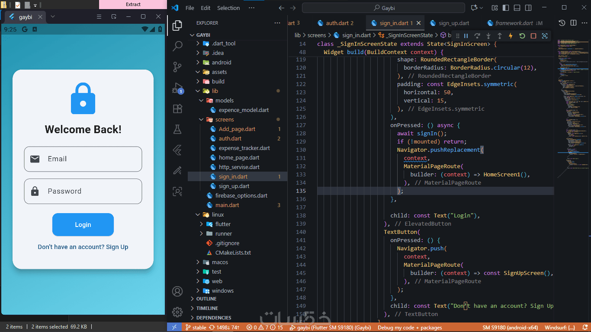Open the Flutter sidebar view
Viewport: 591px width, 332px height.
tap(177, 150)
